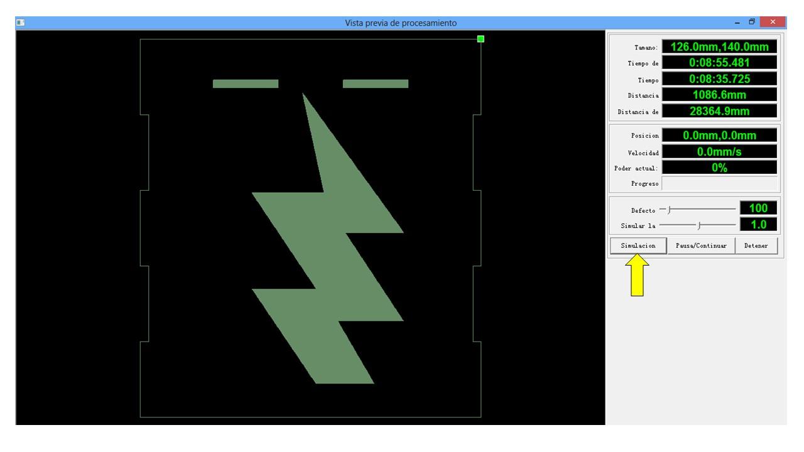Click the "Progreso" label
This screenshot has height=452, width=804.
tap(645, 185)
